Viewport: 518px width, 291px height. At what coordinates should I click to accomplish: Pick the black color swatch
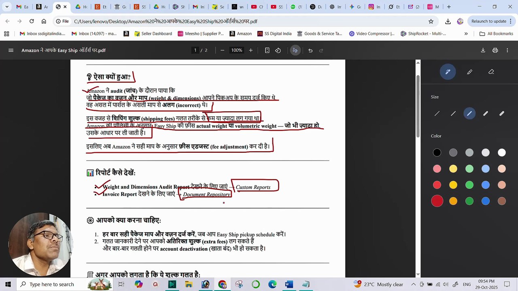pyautogui.click(x=437, y=152)
